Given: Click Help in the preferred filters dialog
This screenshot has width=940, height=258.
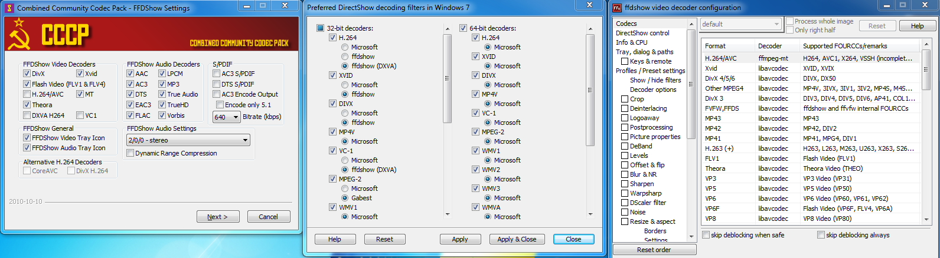Looking at the screenshot, I should point(335,239).
